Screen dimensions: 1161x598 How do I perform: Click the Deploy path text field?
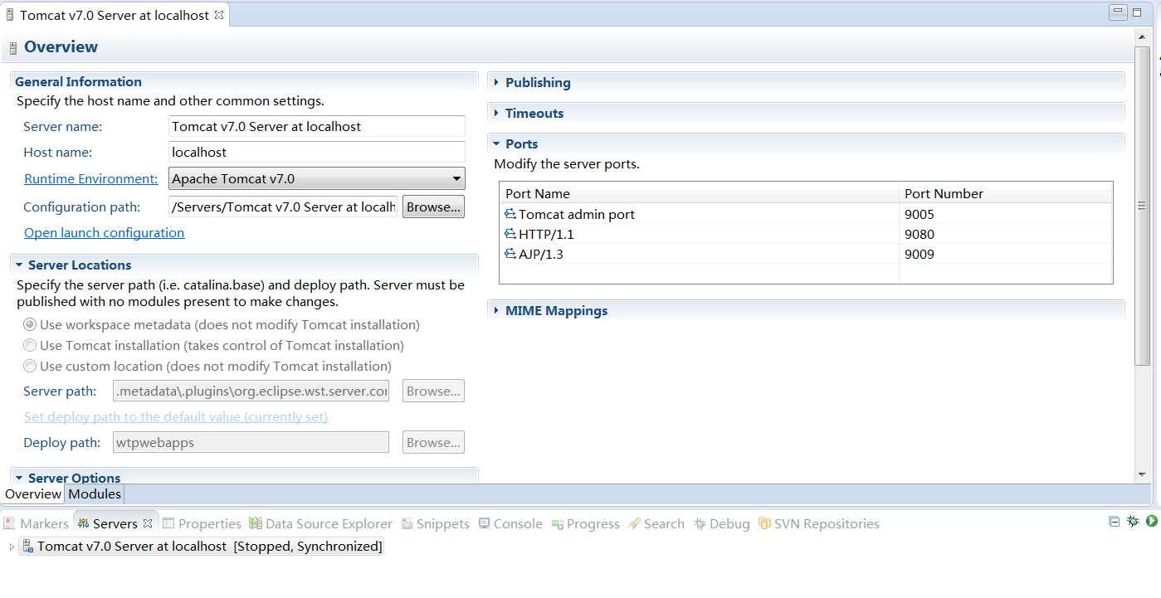251,442
